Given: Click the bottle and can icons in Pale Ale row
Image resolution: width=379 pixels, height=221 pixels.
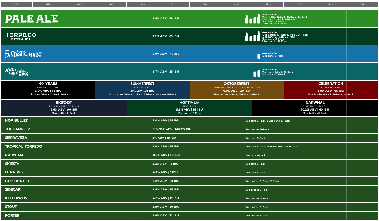Looking at the screenshot, I should pos(253,19).
